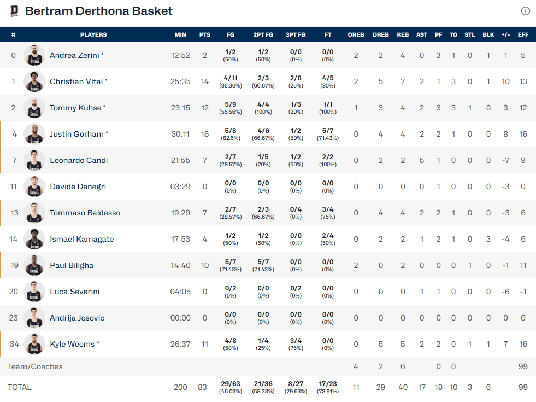Image resolution: width=536 pixels, height=402 pixels.
Task: Sort by 3PT FG column header
Action: click(296, 34)
